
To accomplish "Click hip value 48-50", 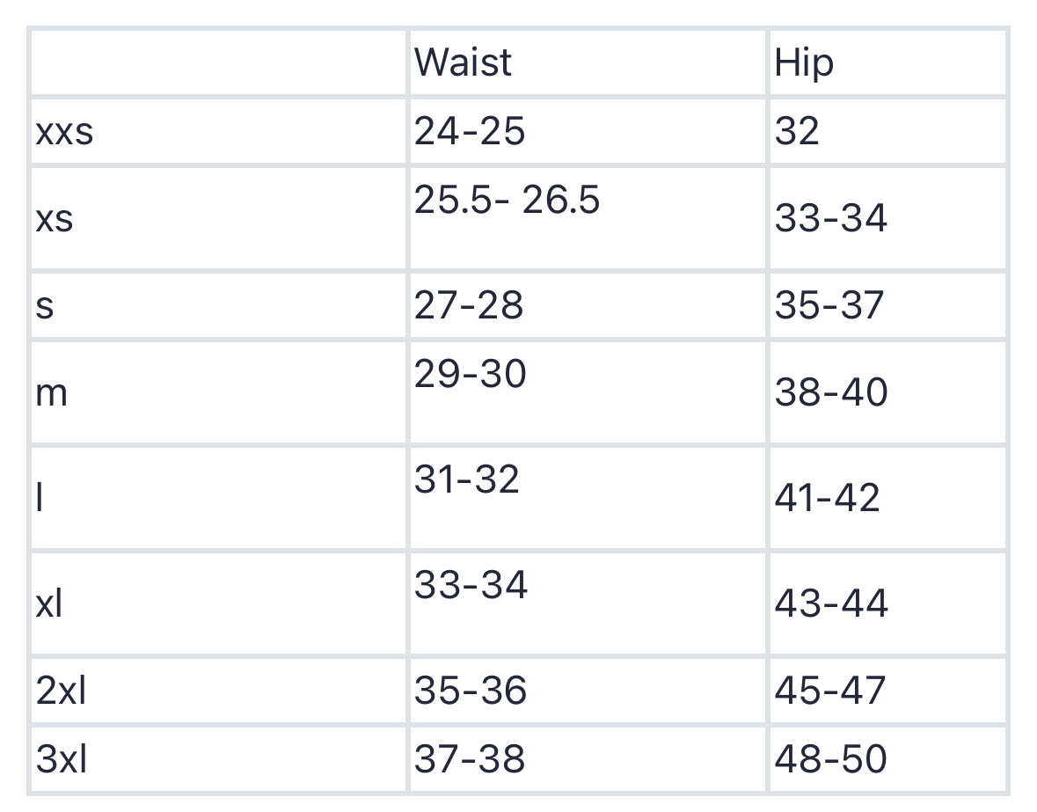I will pyautogui.click(x=831, y=758).
